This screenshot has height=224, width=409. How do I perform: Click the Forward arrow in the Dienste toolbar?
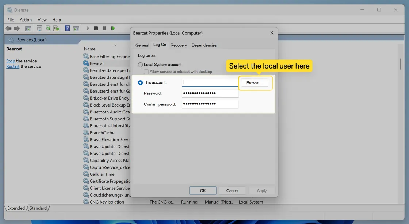(x=17, y=28)
